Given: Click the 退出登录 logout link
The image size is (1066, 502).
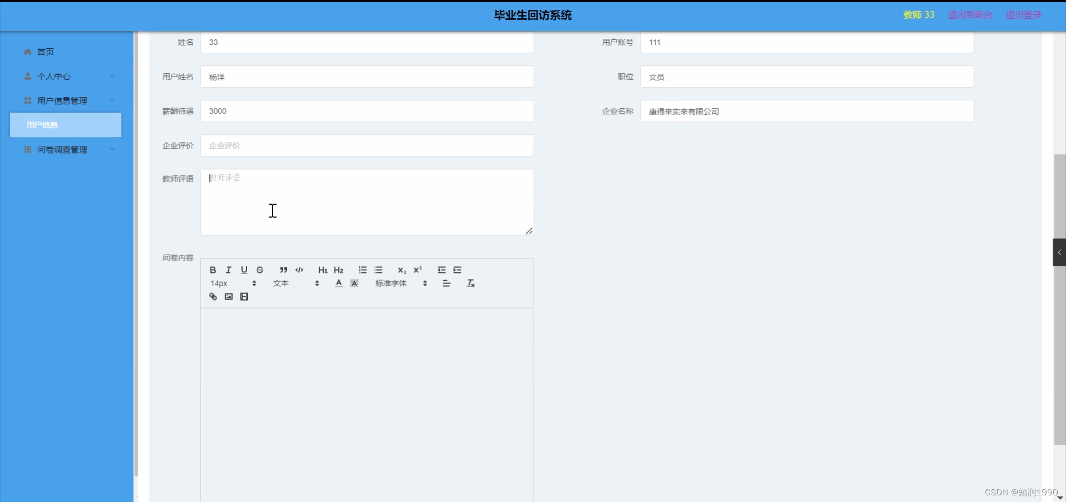Looking at the screenshot, I should pyautogui.click(x=1023, y=15).
